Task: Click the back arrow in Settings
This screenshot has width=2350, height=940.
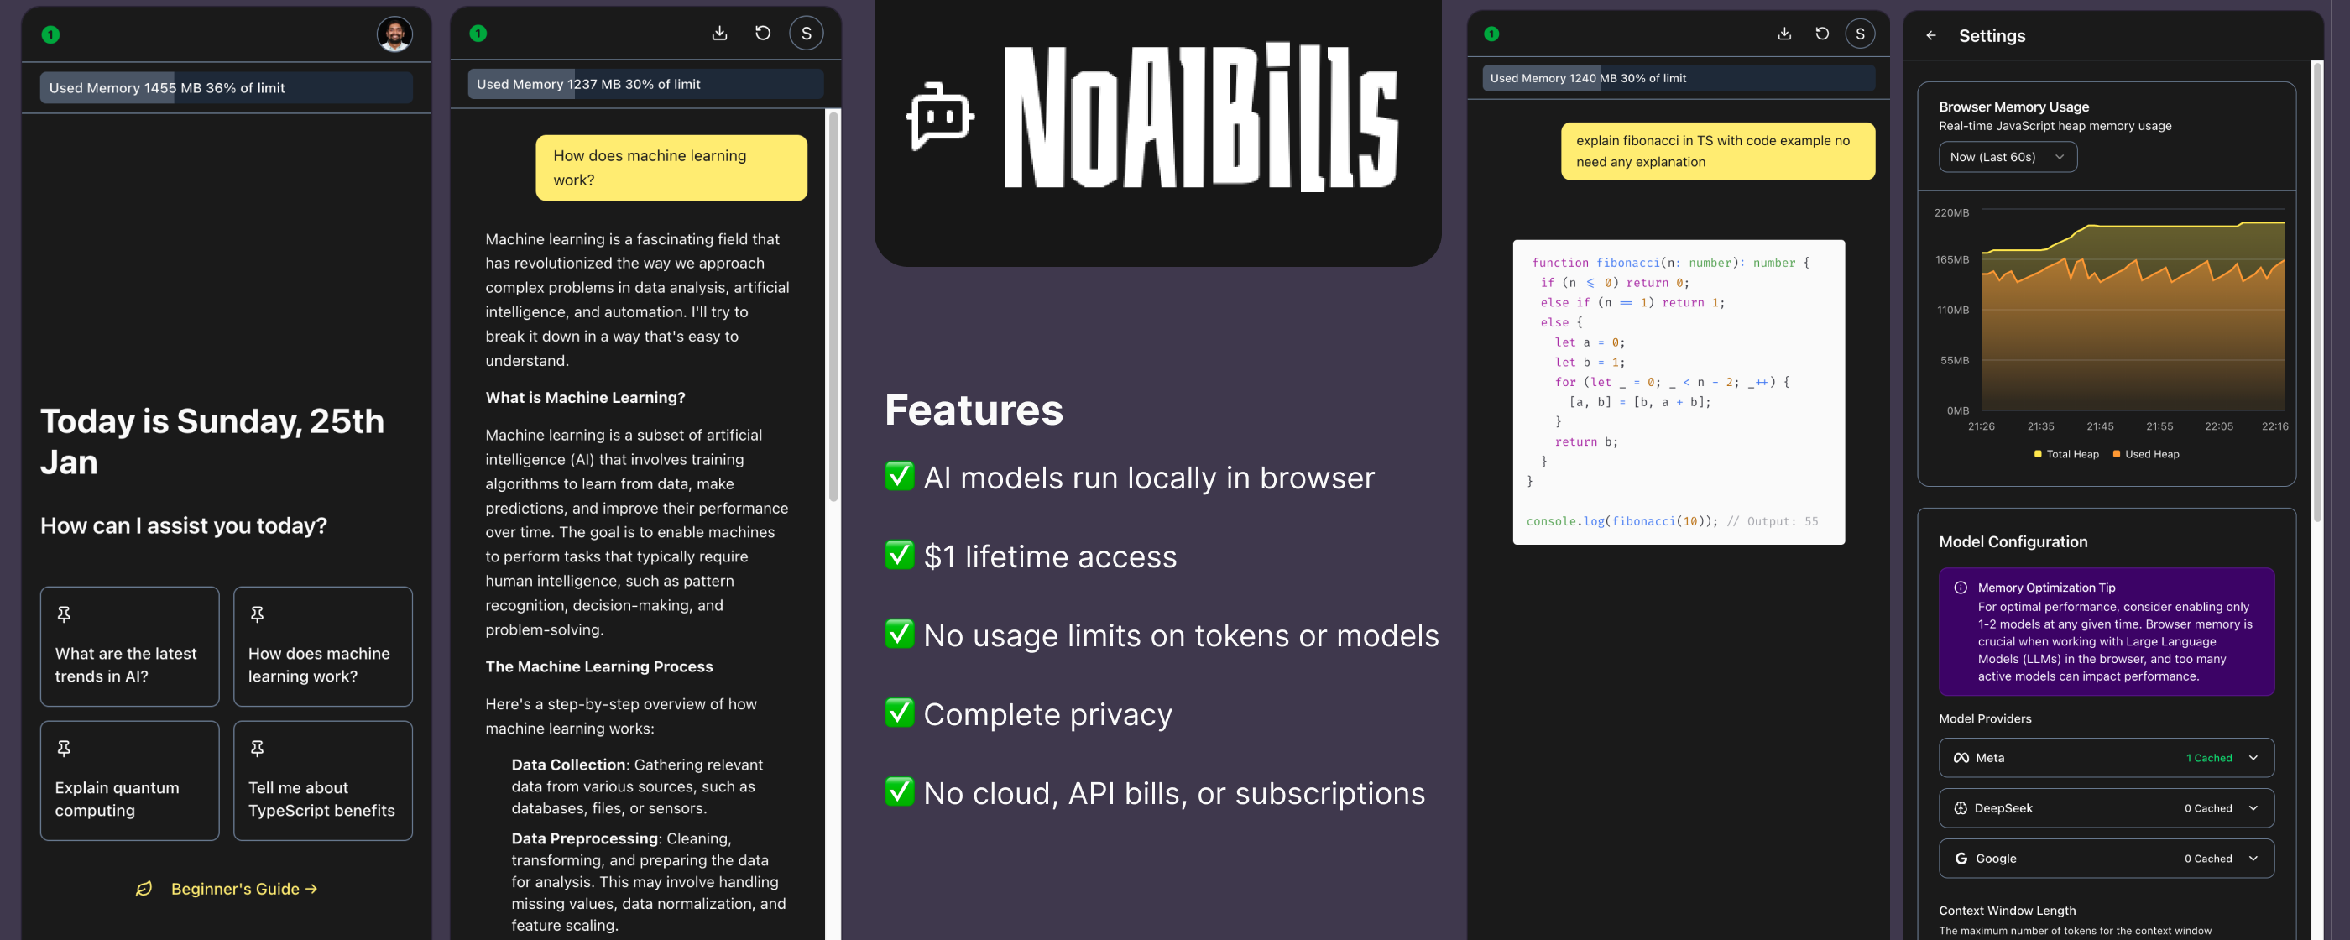Action: [x=1931, y=34]
